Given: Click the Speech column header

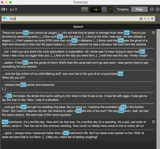Looking at the screenshot, I should point(78,27).
